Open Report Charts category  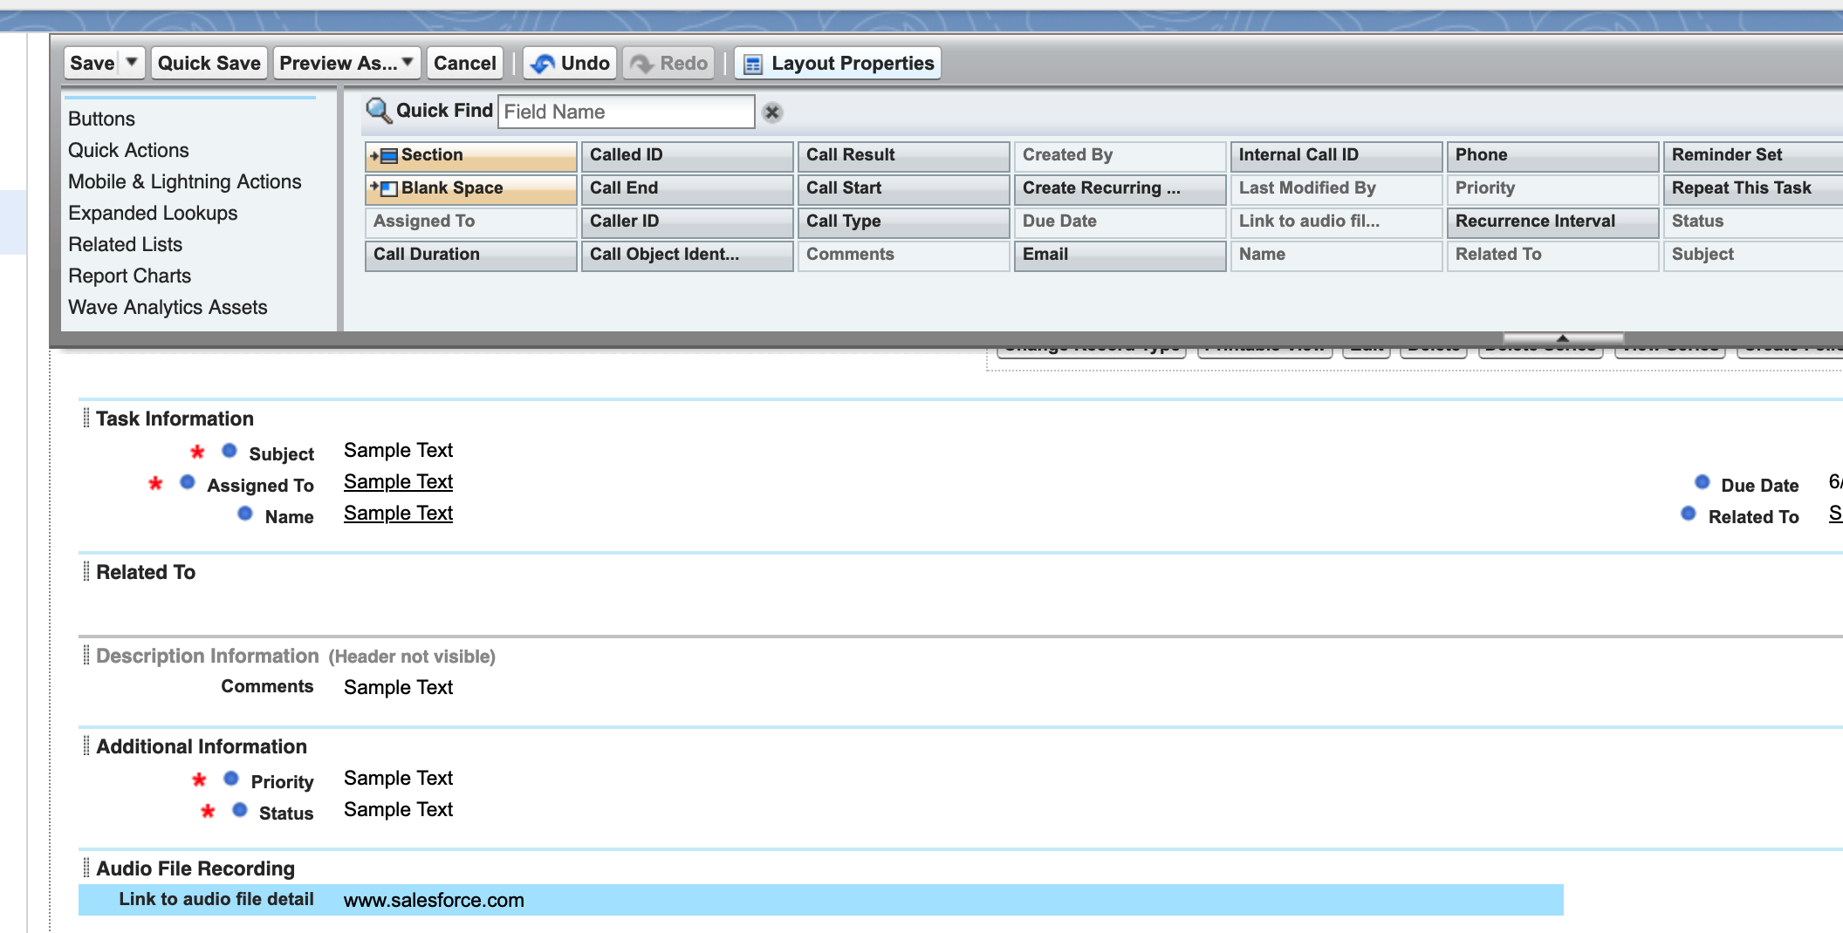click(130, 276)
